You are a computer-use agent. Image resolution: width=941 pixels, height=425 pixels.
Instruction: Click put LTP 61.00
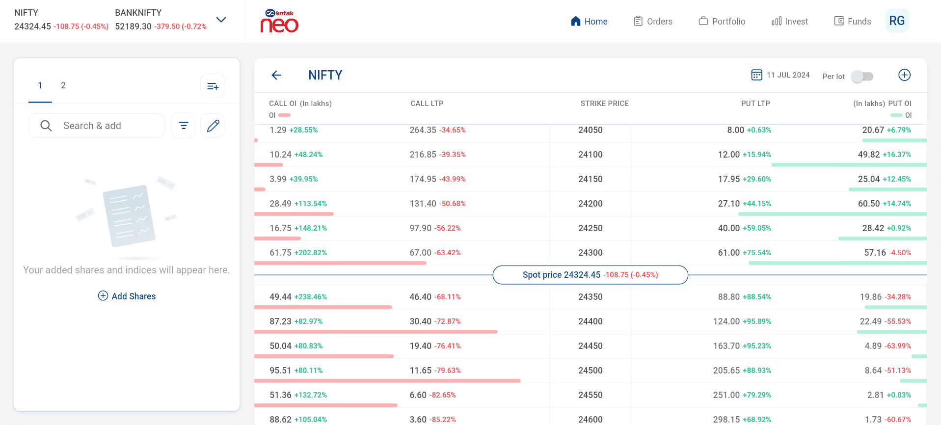tap(728, 253)
